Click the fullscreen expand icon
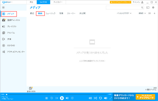 pos(111,98)
